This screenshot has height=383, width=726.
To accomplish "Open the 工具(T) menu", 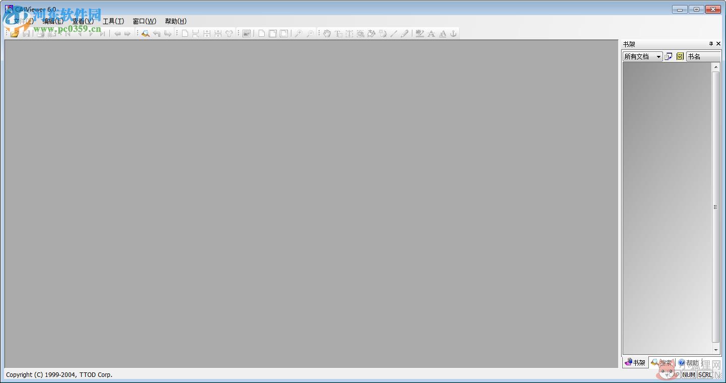I will (113, 21).
